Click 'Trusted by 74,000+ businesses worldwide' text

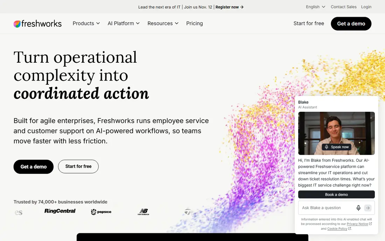(61, 202)
